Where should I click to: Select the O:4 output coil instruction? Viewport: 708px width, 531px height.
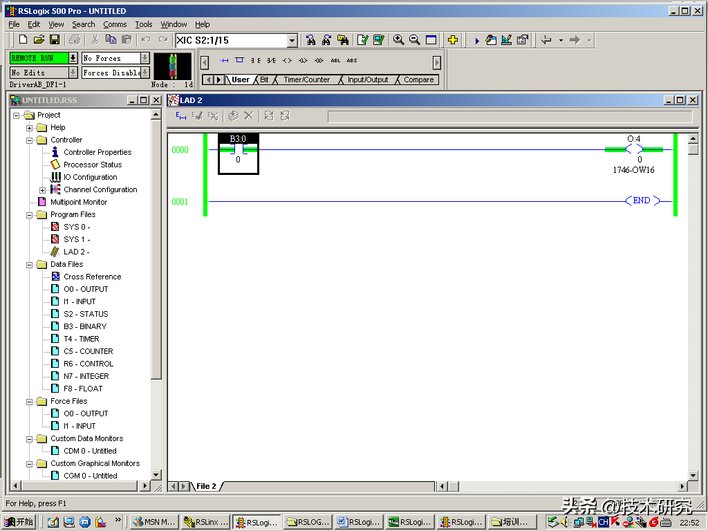tap(633, 149)
